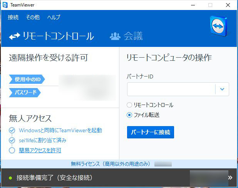Click the checkmark beside Windowsと同時にTeamViewerを起動
The image size is (238, 188).
pyautogui.click(x=12, y=130)
